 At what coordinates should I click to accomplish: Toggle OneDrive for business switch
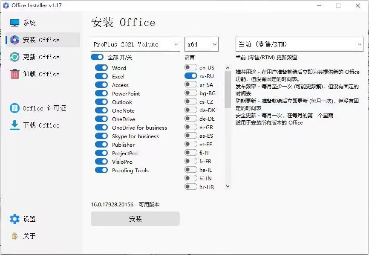click(101, 127)
